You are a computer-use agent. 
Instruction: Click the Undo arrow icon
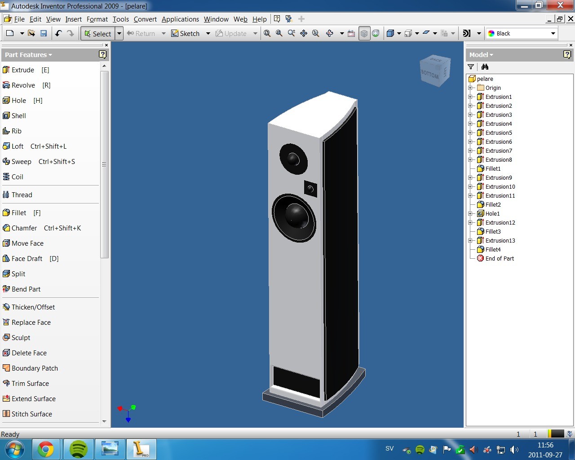pos(58,33)
